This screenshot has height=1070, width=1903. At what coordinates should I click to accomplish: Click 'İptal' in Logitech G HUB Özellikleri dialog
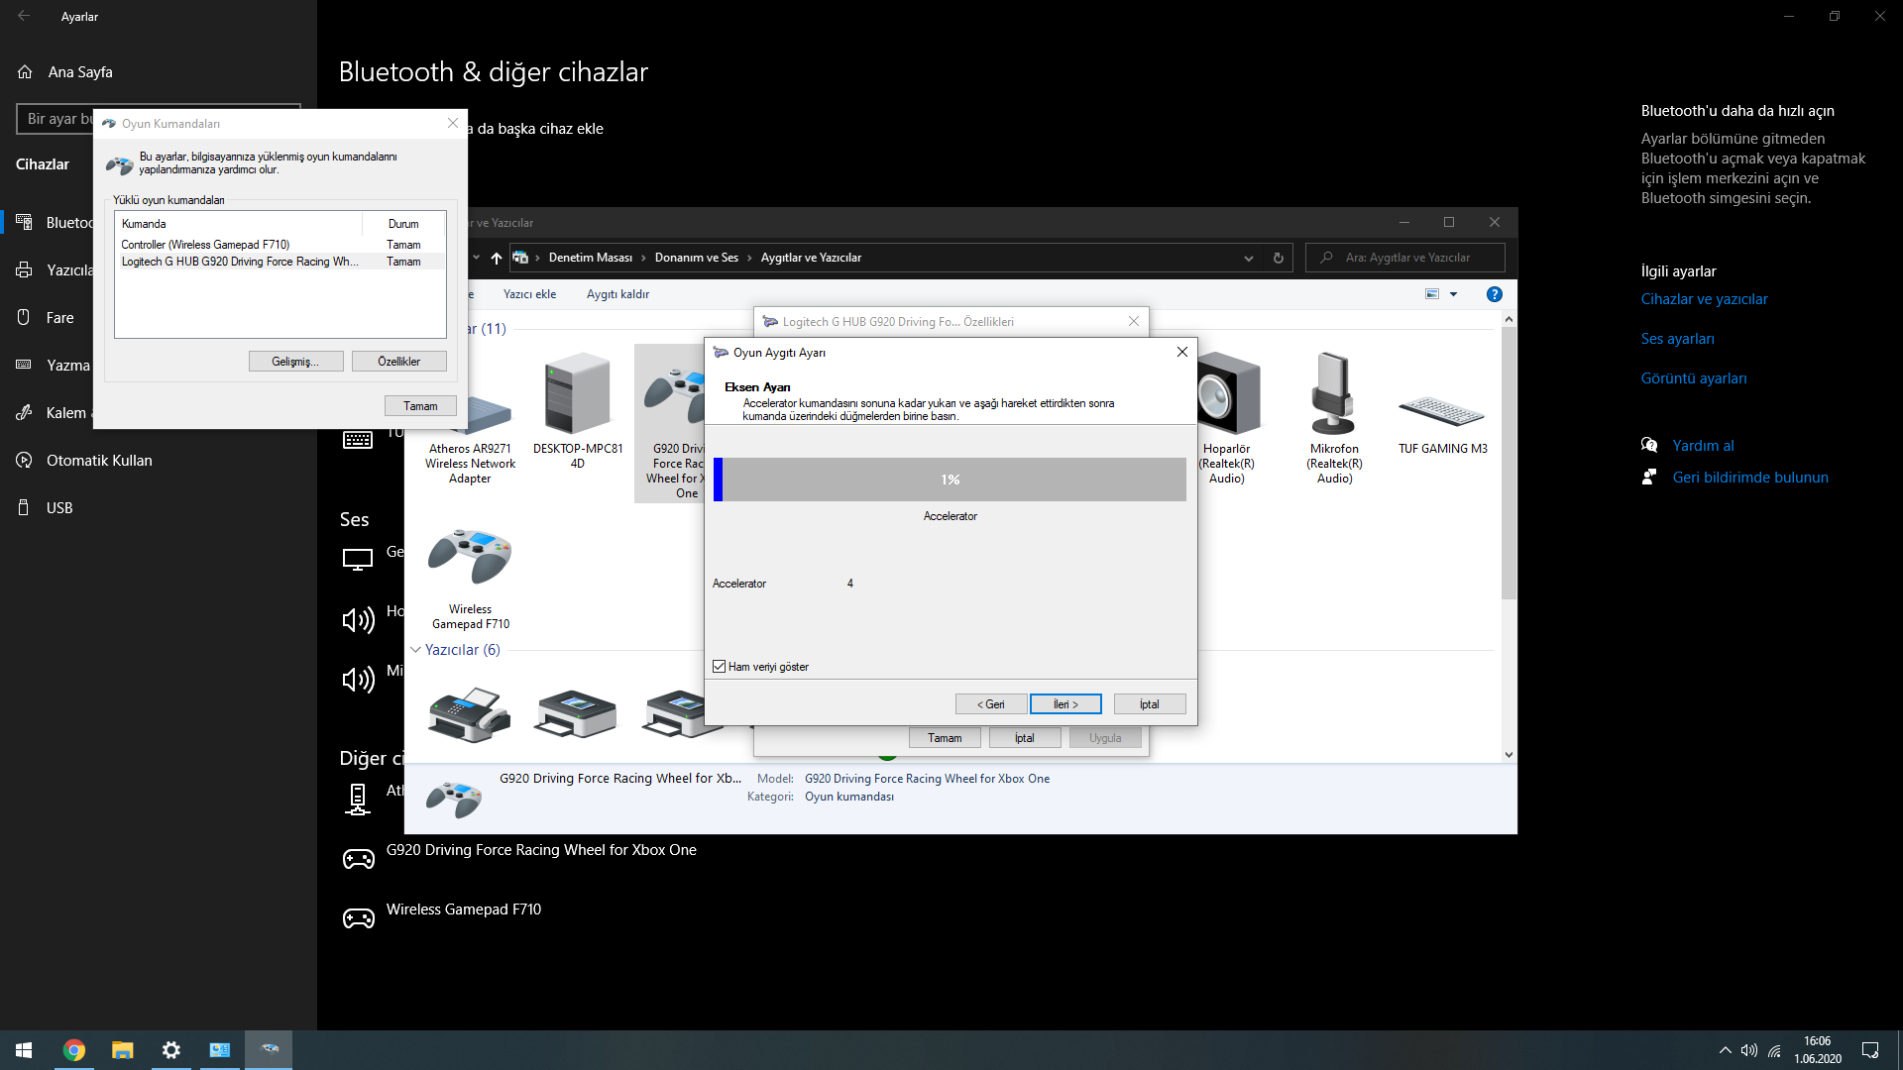click(x=1025, y=738)
